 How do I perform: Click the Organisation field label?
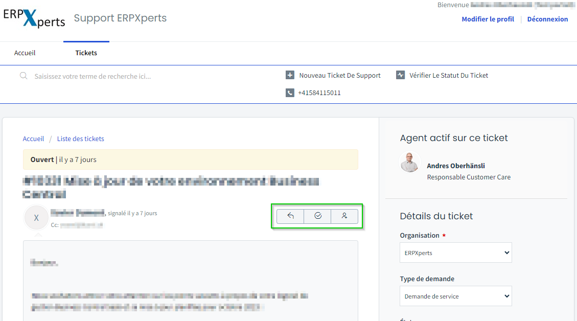(420, 235)
